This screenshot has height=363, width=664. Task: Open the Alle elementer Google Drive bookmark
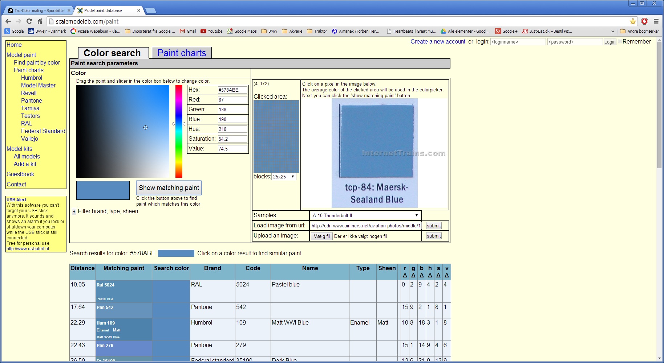click(x=465, y=31)
